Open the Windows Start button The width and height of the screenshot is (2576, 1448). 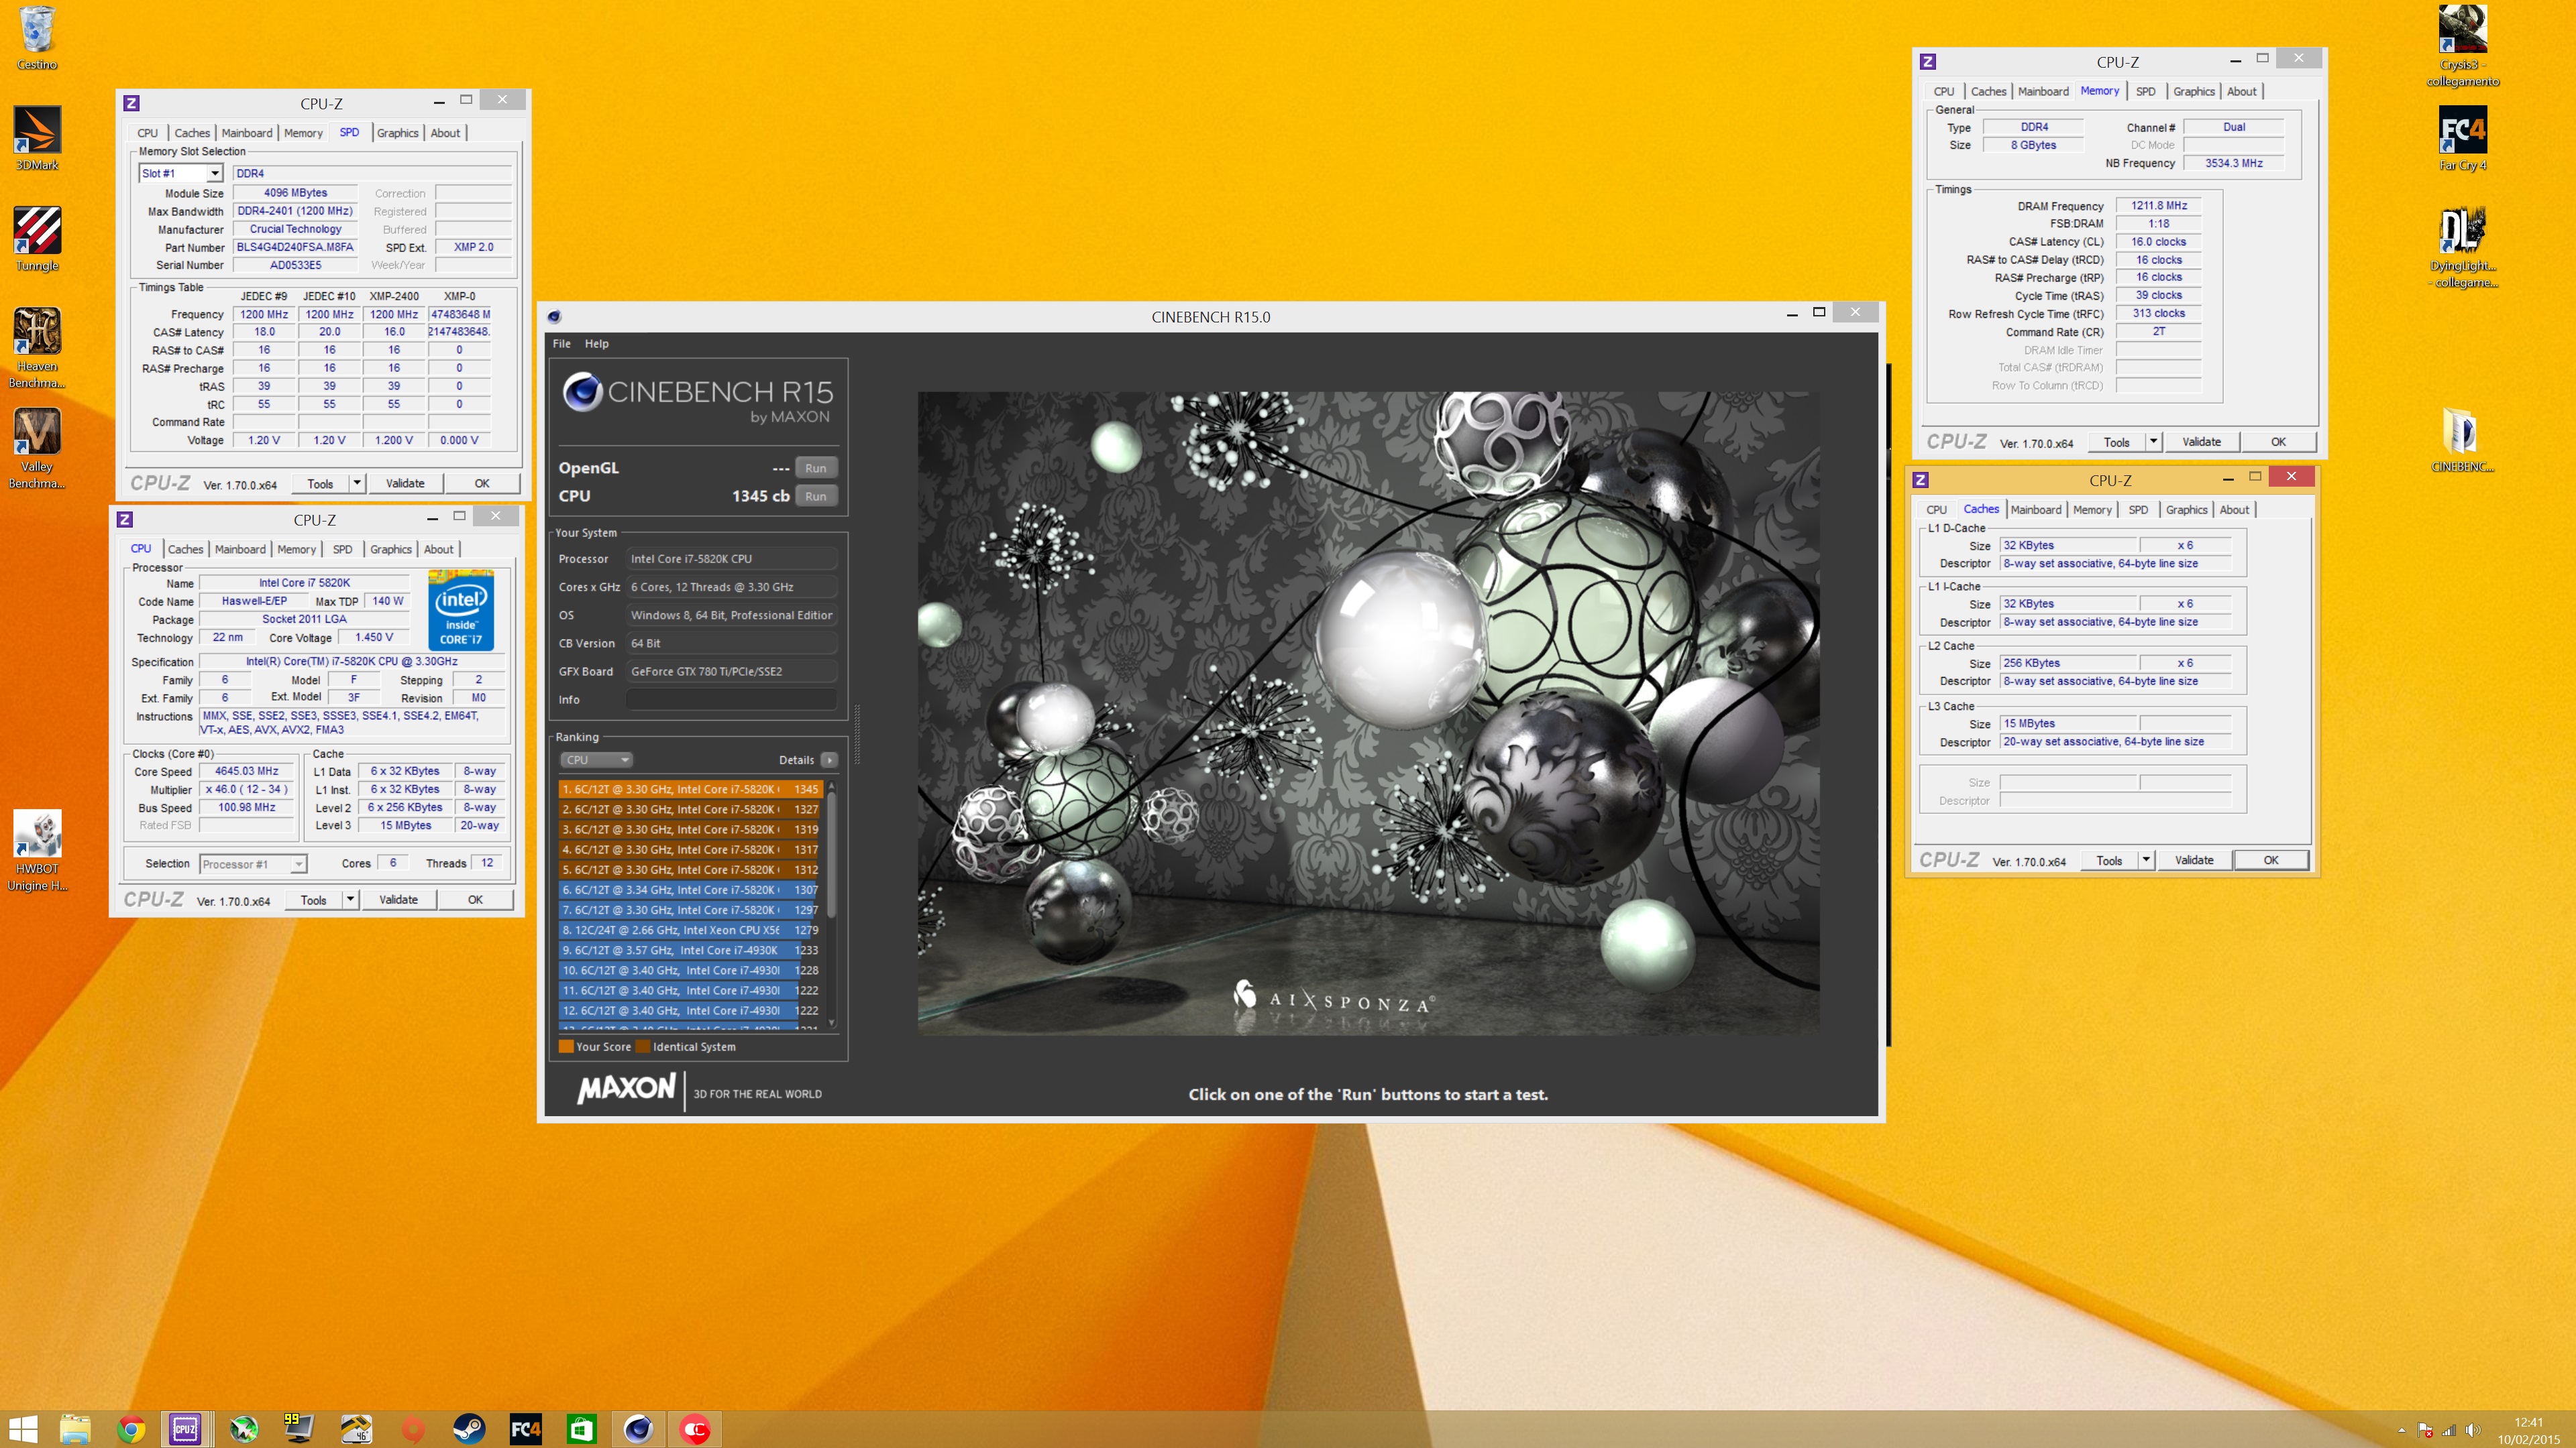pos(23,1429)
